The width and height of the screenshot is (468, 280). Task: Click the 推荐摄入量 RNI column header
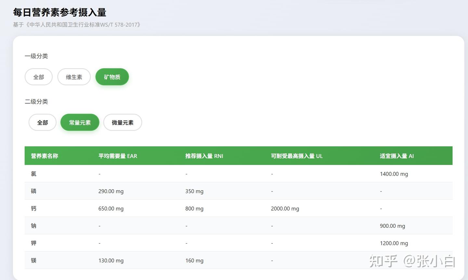tap(204, 156)
